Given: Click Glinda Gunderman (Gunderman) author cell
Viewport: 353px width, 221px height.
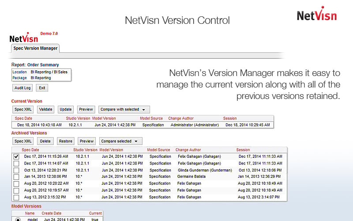Looking at the screenshot, I should point(205,170).
